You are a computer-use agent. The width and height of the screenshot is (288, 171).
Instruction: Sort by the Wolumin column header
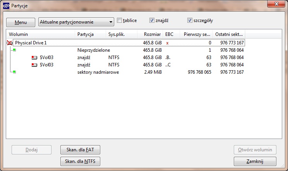pos(41,34)
